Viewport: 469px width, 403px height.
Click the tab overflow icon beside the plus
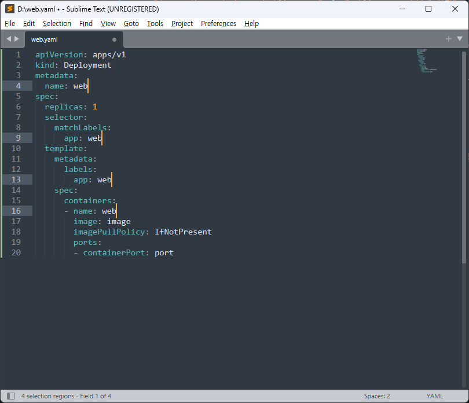click(459, 39)
